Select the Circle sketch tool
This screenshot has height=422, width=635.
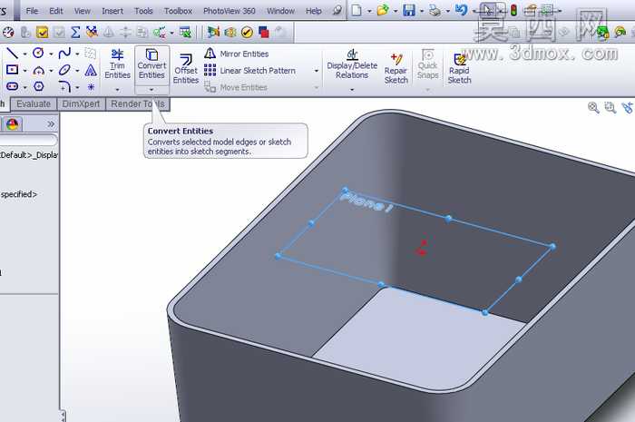click(38, 53)
